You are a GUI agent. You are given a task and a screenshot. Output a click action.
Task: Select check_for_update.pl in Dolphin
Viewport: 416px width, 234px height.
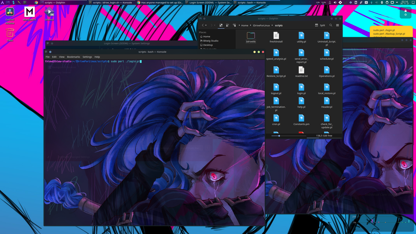click(327, 122)
